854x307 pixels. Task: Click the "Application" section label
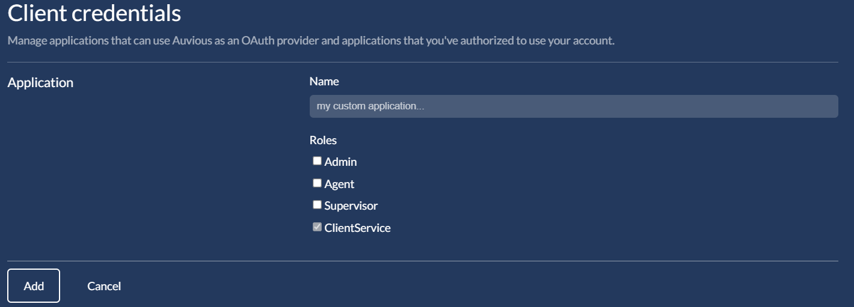point(40,83)
